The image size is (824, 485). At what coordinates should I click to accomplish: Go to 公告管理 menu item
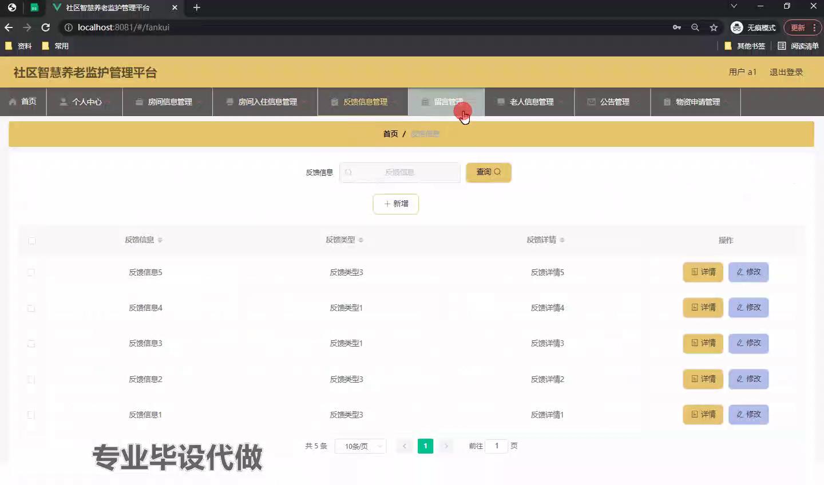coord(613,102)
